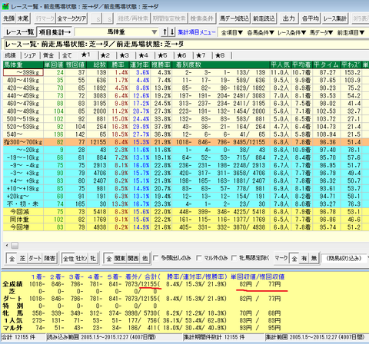Select the 540～ row label
The image size is (369, 344).
tap(23, 134)
